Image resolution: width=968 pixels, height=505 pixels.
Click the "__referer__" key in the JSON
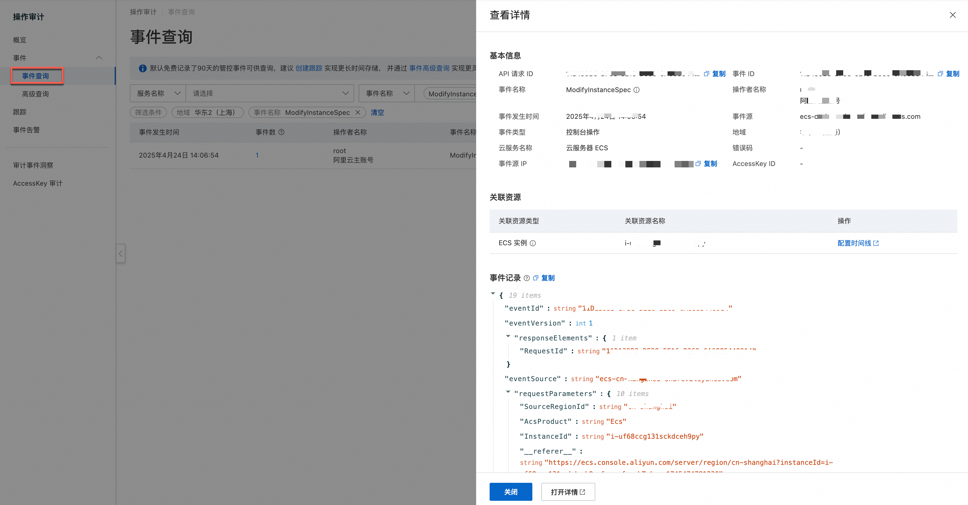pos(548,451)
